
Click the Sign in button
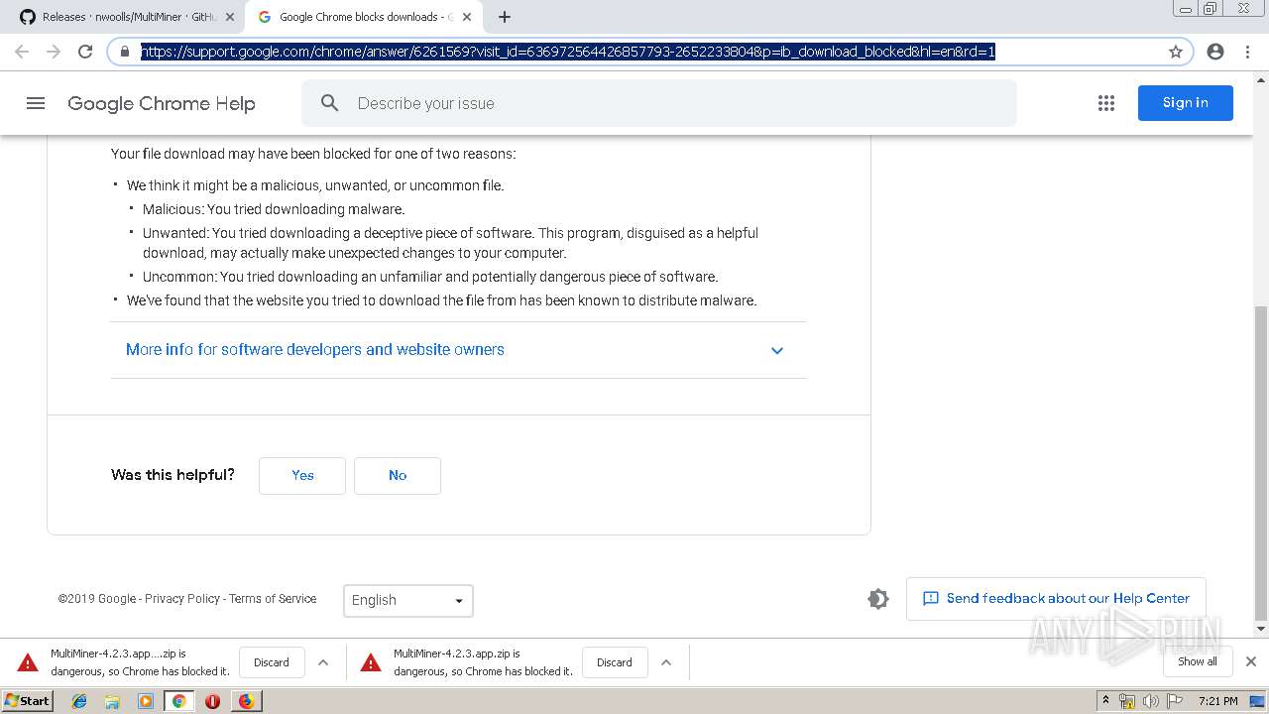click(x=1186, y=103)
